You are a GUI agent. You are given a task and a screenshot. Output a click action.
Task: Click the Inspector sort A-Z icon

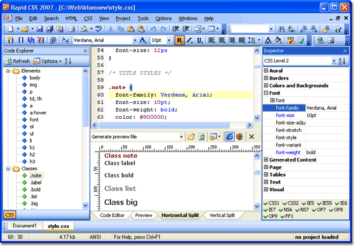(342, 61)
